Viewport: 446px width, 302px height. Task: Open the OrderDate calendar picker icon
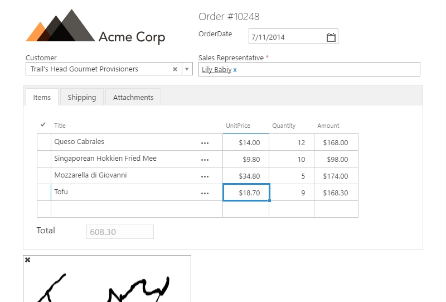coord(331,37)
